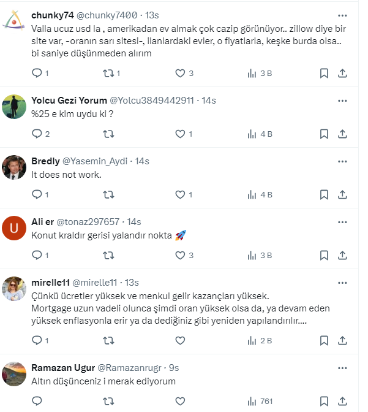Like mirelle11's tweet about mortgage
This screenshot has width=368, height=412.
[x=180, y=340]
